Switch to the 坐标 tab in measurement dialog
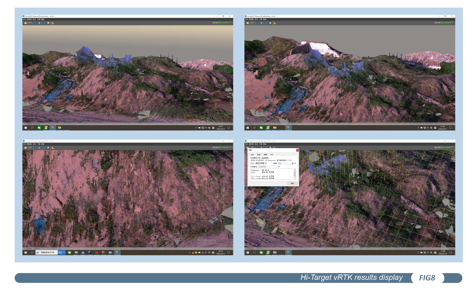The height and width of the screenshot is (288, 467). 252,154
